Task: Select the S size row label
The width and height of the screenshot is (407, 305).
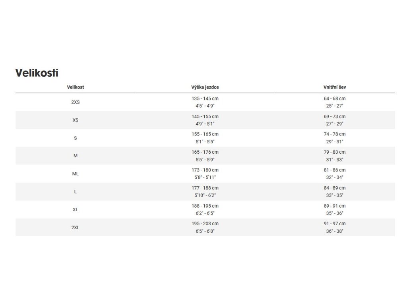Action: click(75, 138)
